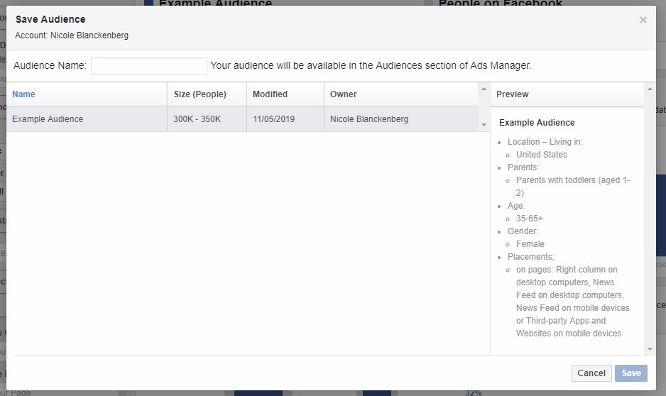Viewport: 666px width, 396px height.
Task: Click the Owner column header
Action: 343,94
